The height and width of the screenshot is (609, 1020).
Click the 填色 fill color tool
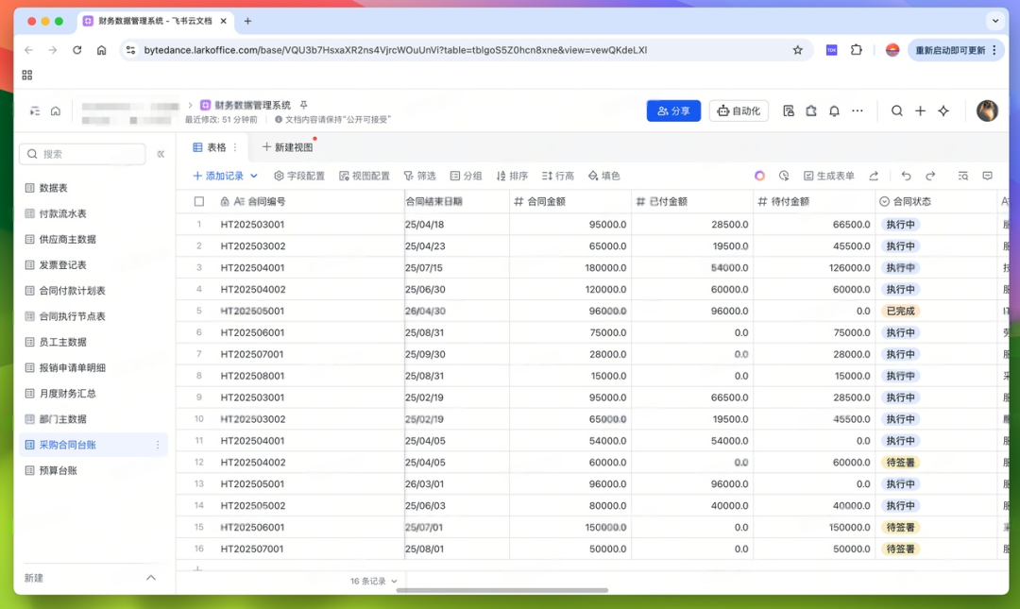pyautogui.click(x=603, y=176)
